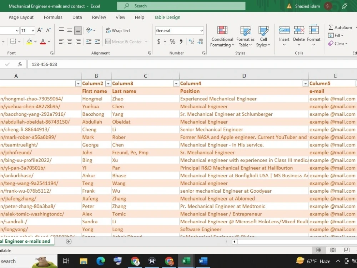Image resolution: width=357 pixels, height=268 pixels.
Task: Apply accounting dollar format
Action: [x=159, y=41]
